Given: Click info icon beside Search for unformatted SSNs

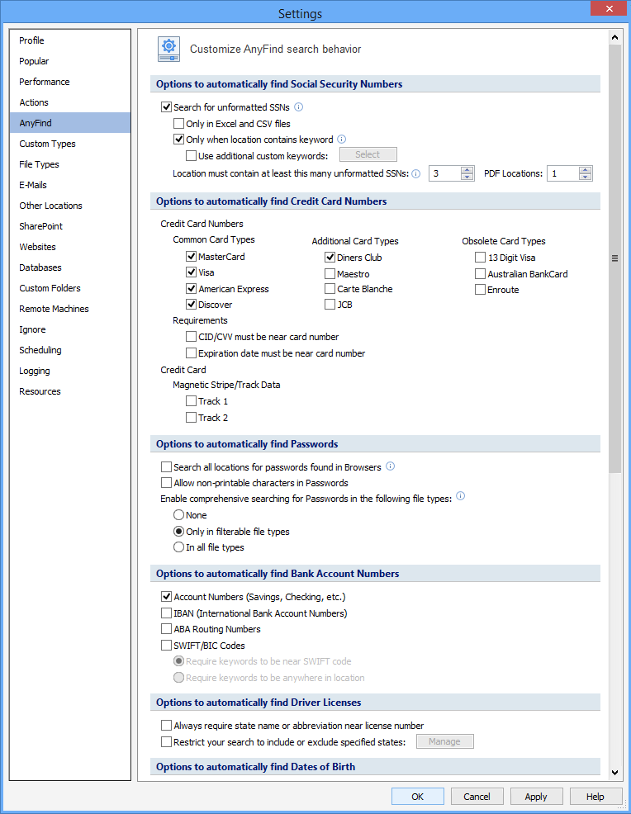Looking at the screenshot, I should coord(299,107).
